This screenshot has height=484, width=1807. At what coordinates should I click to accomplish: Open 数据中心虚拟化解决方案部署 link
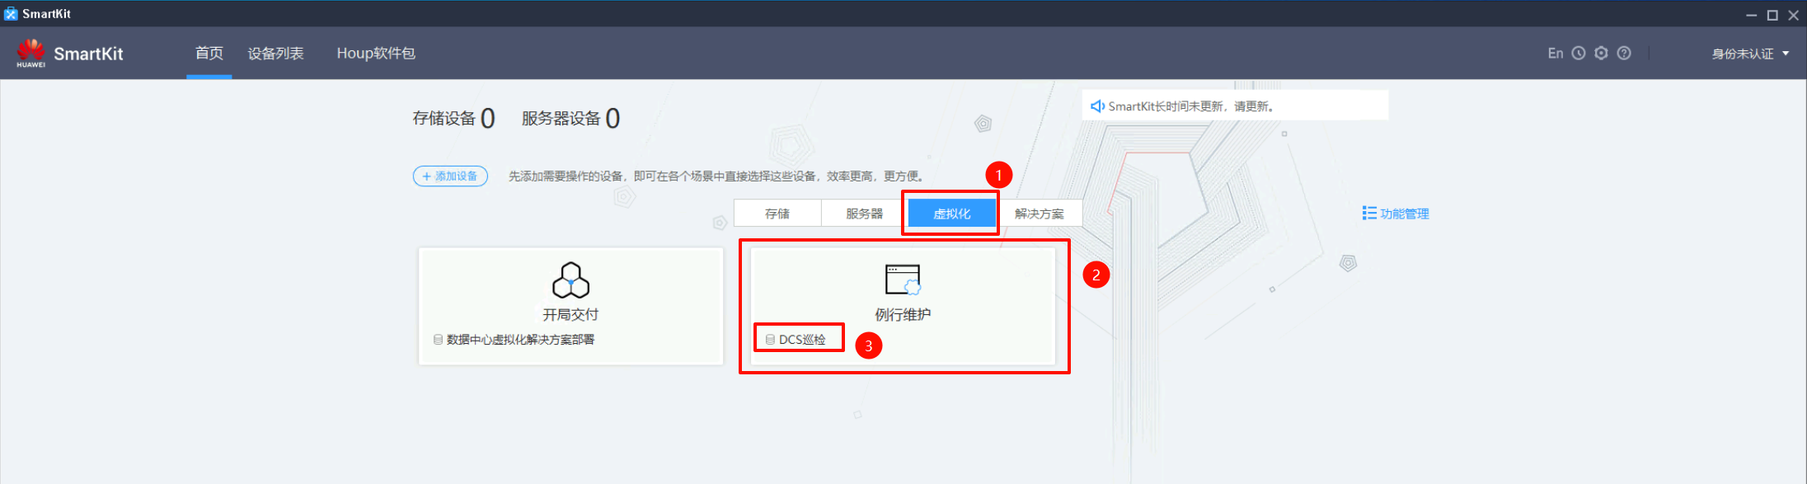click(520, 340)
